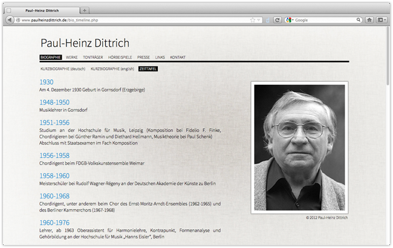Click the 1960-1968 timeline heading
This screenshot has width=393, height=248.
click(54, 196)
